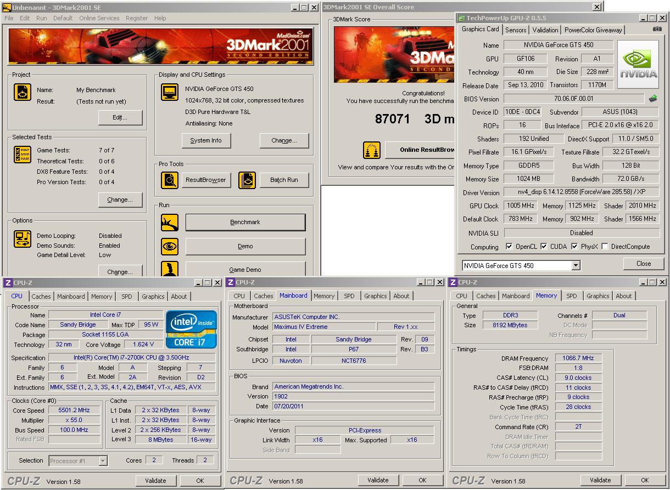Open the Online Services menu

point(99,18)
